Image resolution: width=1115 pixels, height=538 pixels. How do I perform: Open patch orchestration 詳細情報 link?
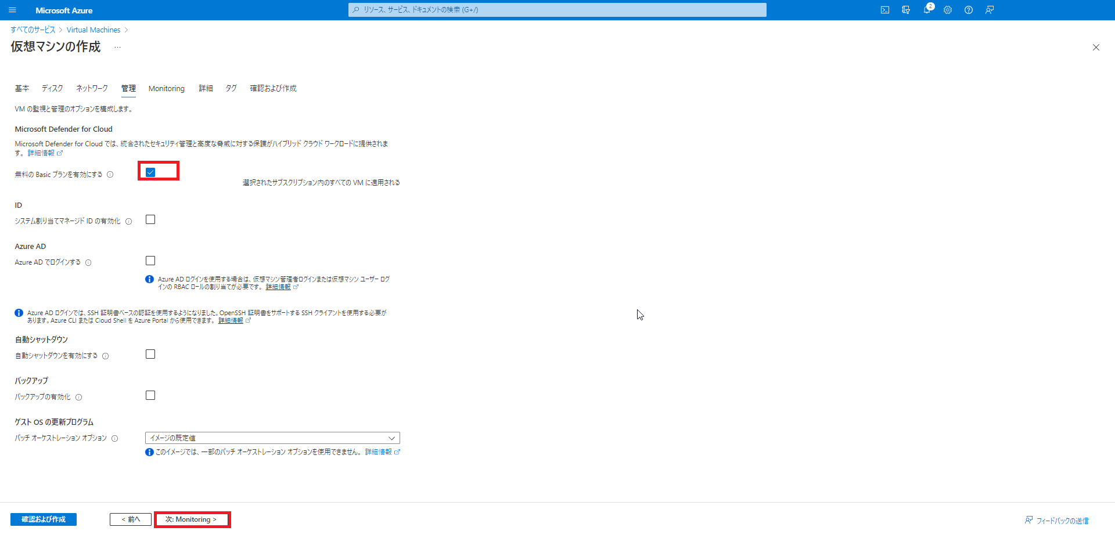(378, 452)
